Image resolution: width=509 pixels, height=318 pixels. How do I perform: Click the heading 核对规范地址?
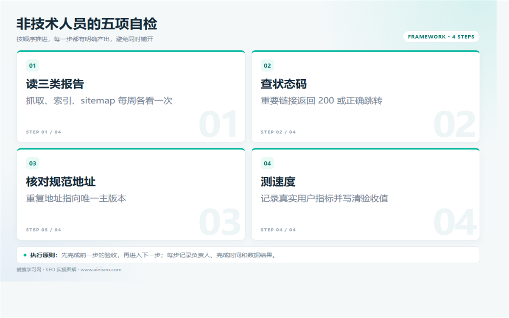(61, 182)
